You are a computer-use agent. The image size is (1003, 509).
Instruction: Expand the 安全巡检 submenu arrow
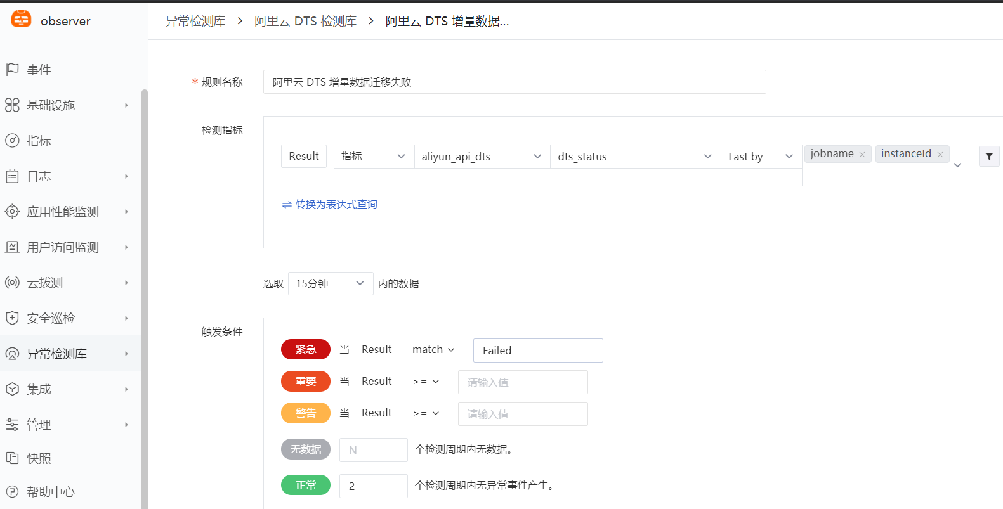[x=126, y=318]
